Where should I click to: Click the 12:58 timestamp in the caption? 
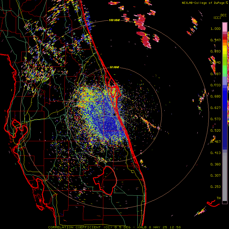click(x=175, y=227)
